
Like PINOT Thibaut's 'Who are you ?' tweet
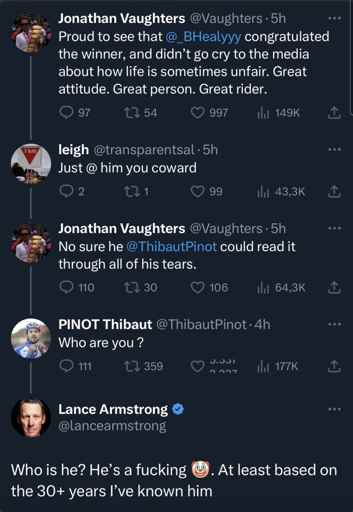point(197,366)
